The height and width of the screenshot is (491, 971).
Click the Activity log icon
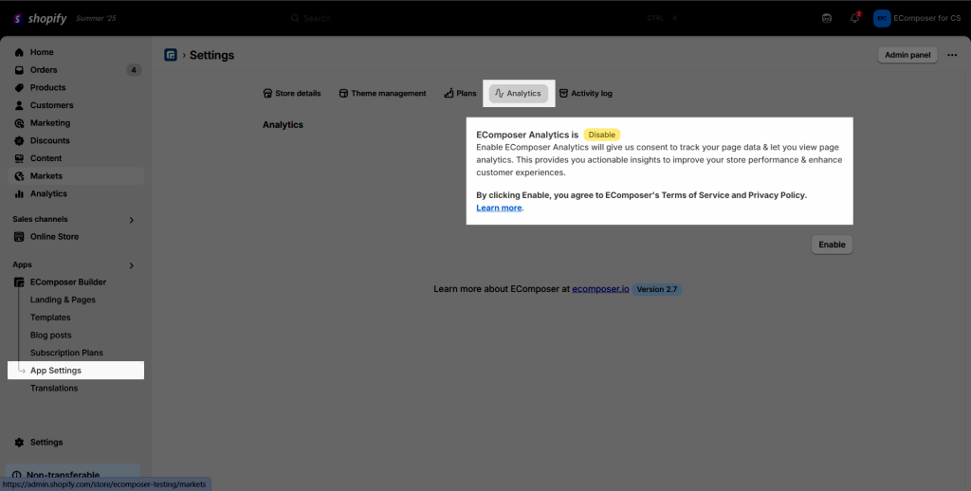pyautogui.click(x=563, y=94)
